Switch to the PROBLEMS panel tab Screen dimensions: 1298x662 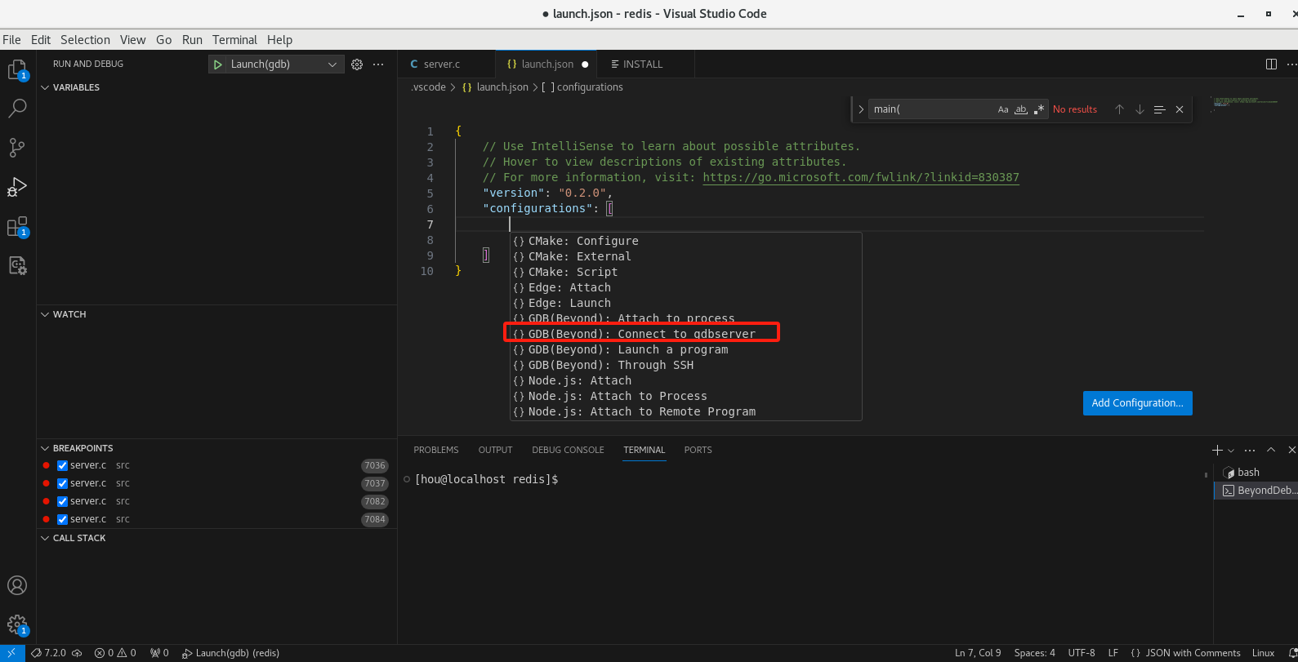(x=436, y=450)
